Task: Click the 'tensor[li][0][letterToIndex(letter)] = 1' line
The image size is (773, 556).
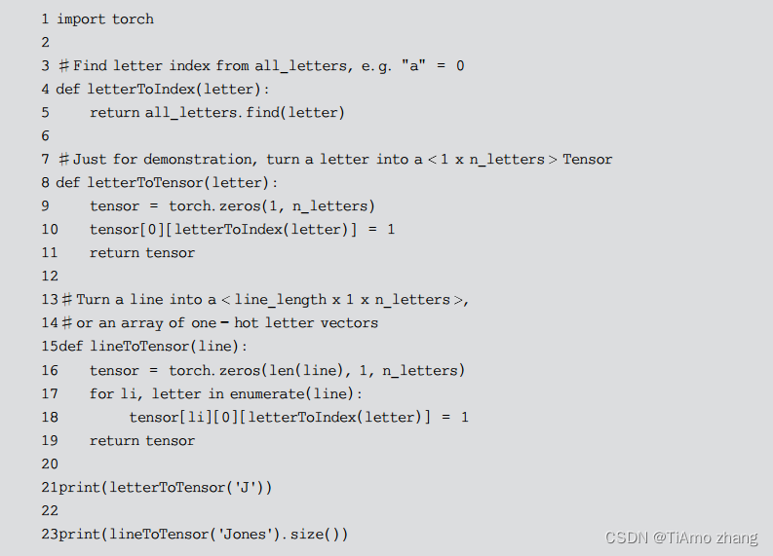Action: pyautogui.click(x=298, y=417)
